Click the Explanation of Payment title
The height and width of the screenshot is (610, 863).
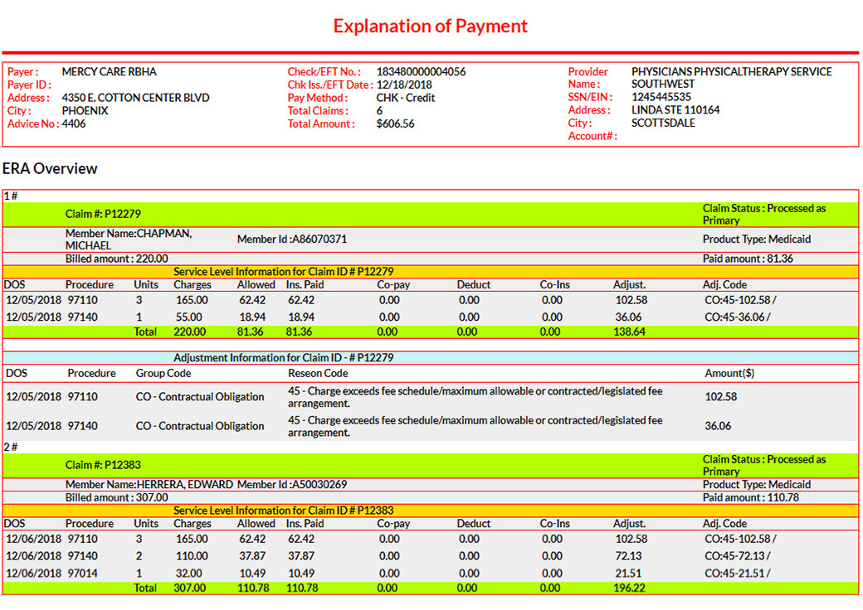(431, 26)
